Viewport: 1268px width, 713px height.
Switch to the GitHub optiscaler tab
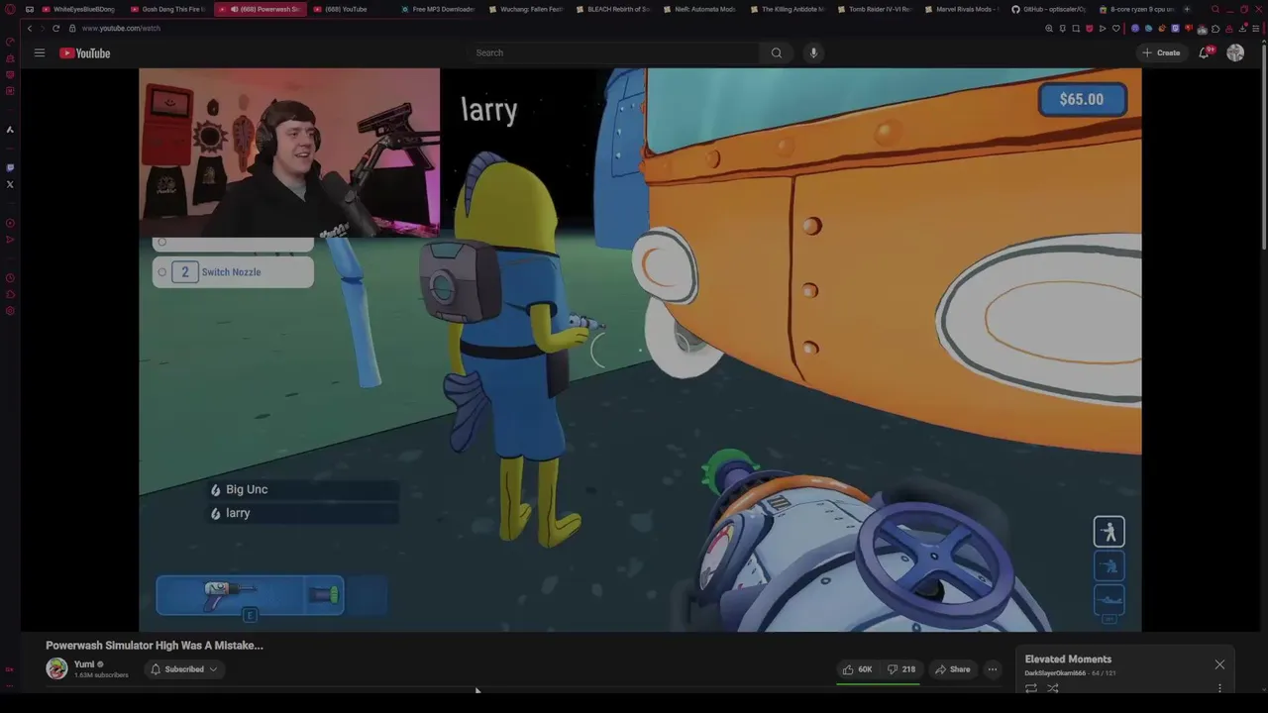(x=1048, y=9)
